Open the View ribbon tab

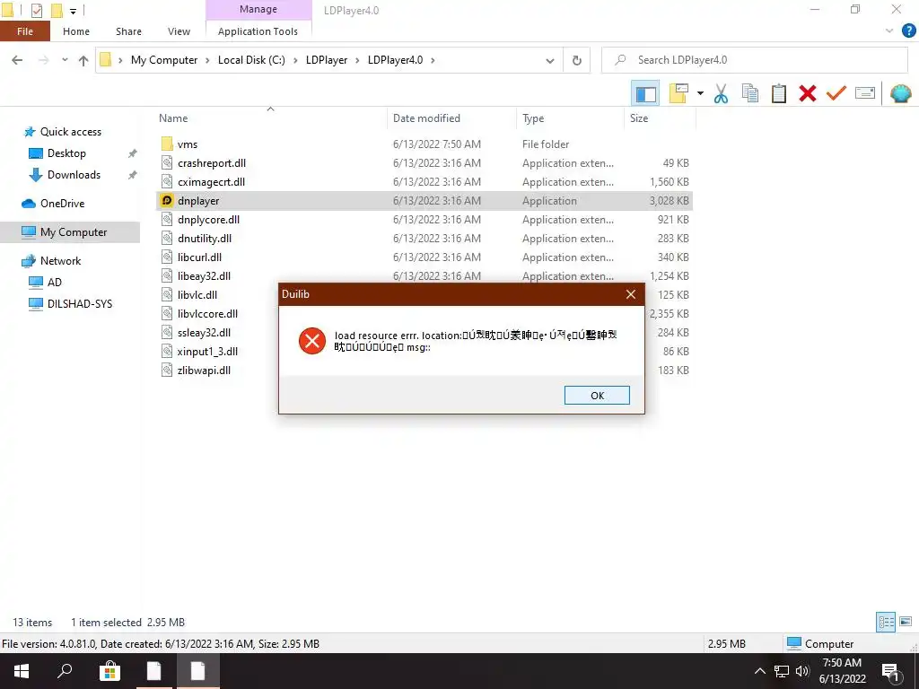pyautogui.click(x=179, y=31)
